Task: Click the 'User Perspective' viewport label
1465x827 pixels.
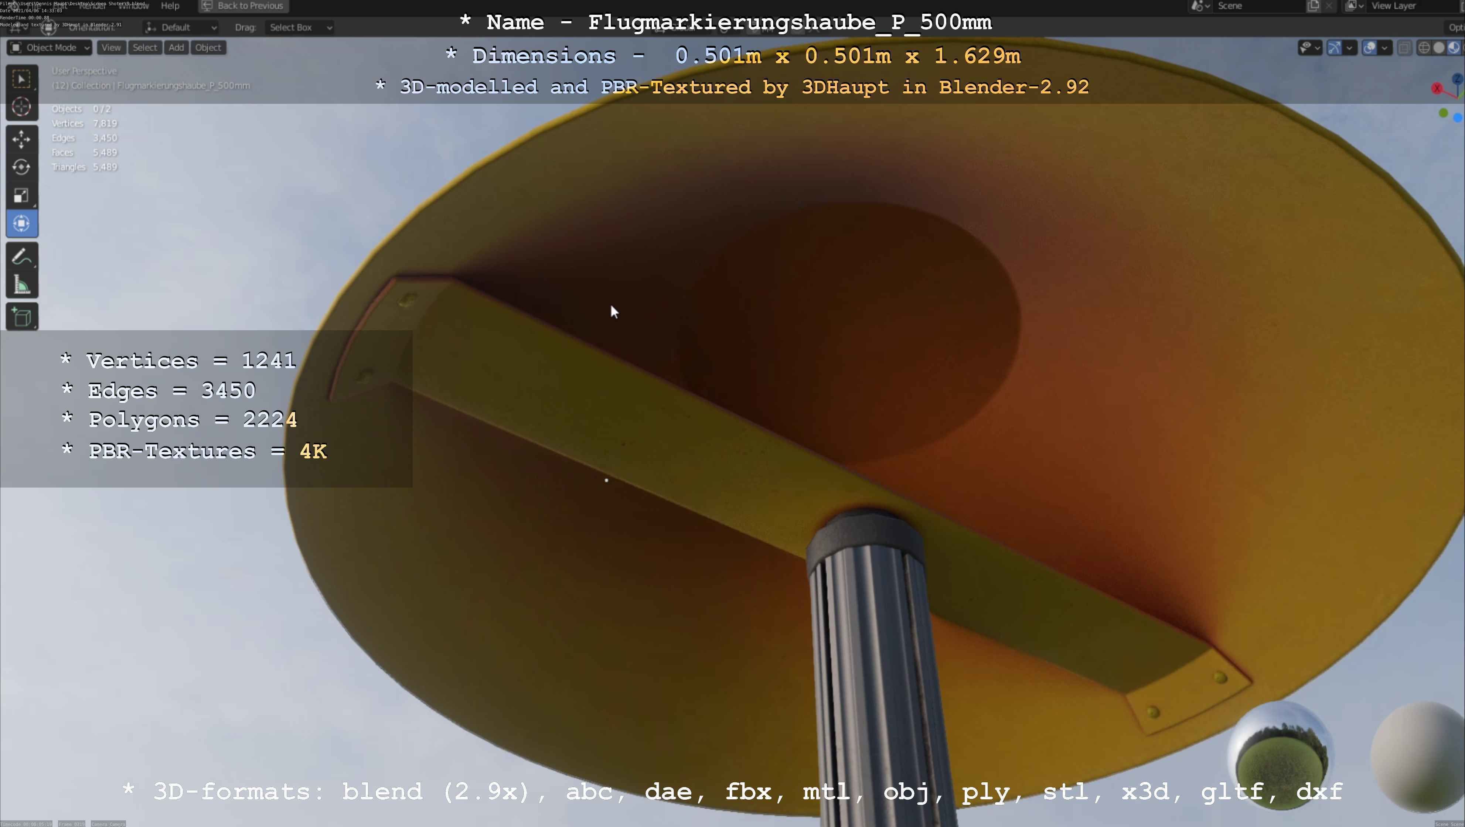Action: click(x=84, y=71)
